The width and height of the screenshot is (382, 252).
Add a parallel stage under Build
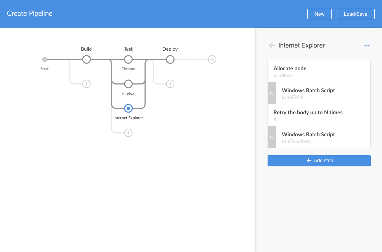[x=87, y=84]
